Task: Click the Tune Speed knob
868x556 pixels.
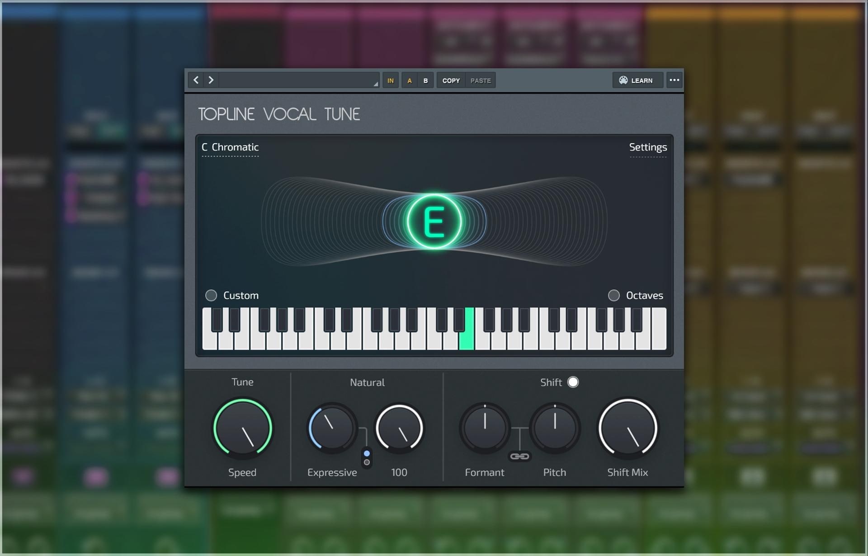Action: click(243, 428)
